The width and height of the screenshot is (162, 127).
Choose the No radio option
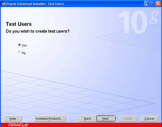click(x=19, y=52)
